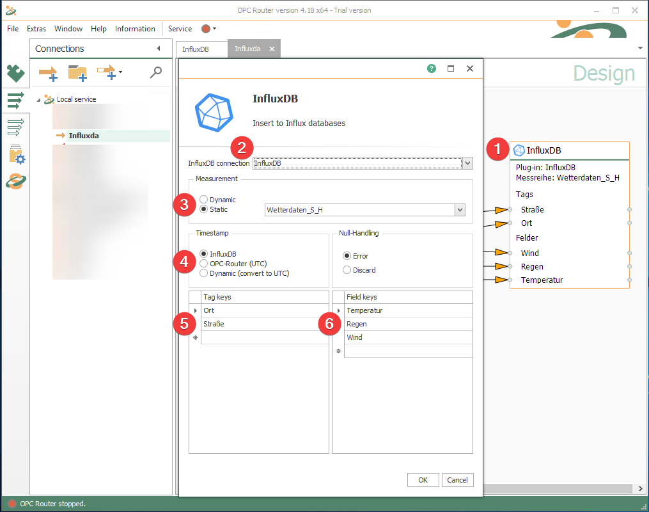Click the search magnifier in Connections panel
The image size is (649, 512).
(x=155, y=73)
